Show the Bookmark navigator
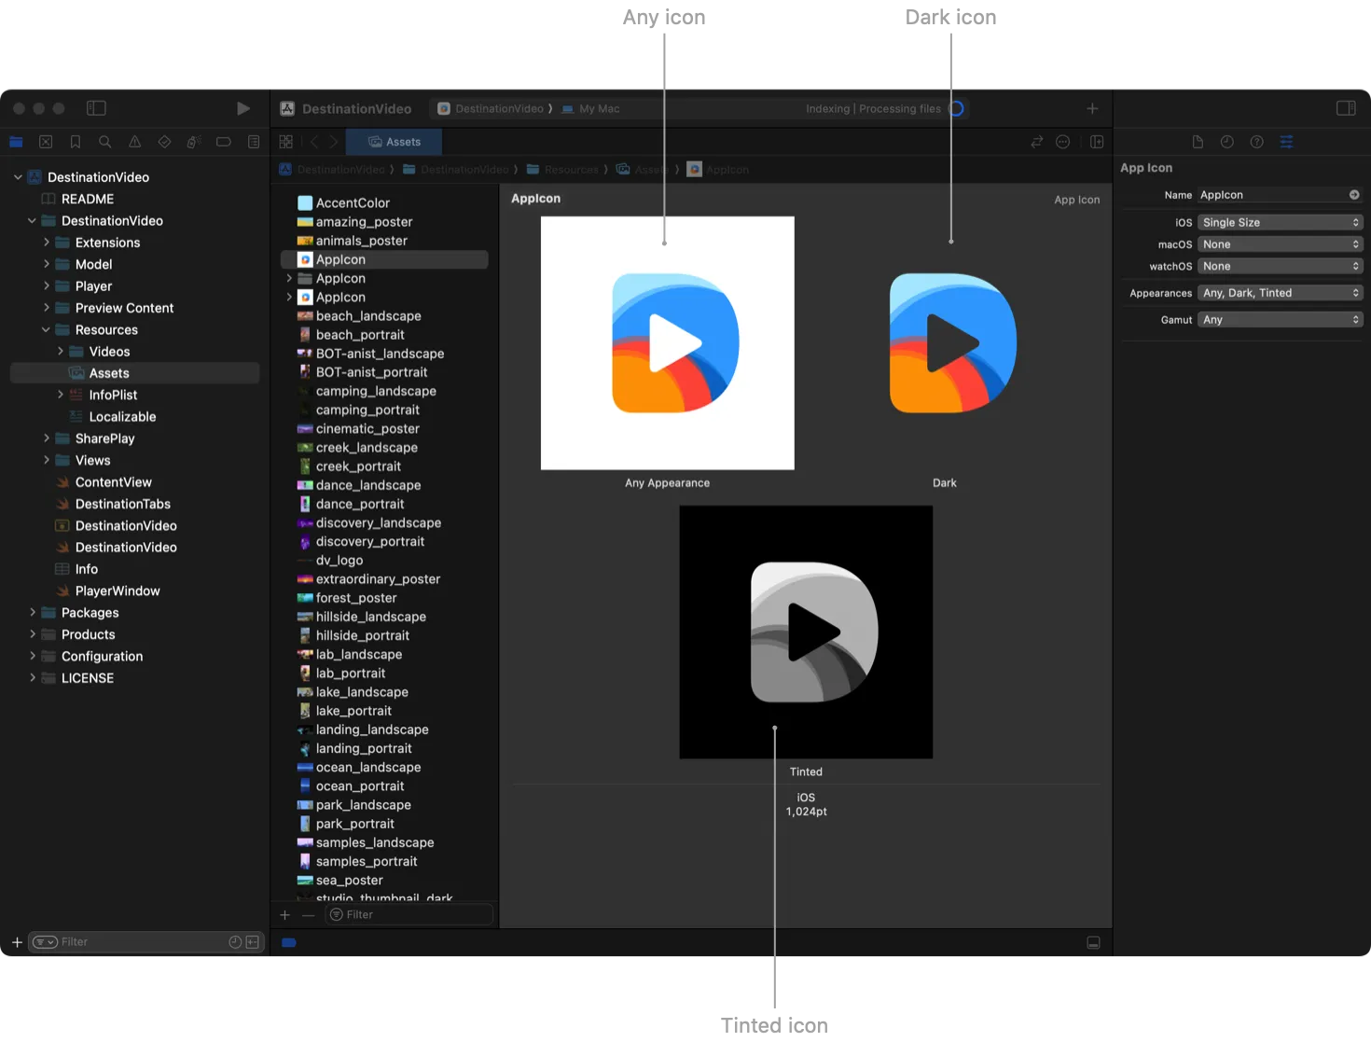The height and width of the screenshot is (1042, 1371). (76, 142)
